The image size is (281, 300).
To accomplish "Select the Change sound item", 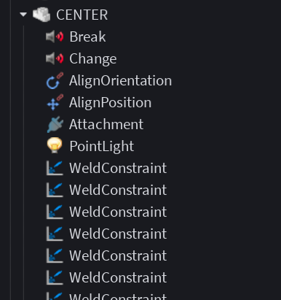I will pyautogui.click(x=93, y=59).
